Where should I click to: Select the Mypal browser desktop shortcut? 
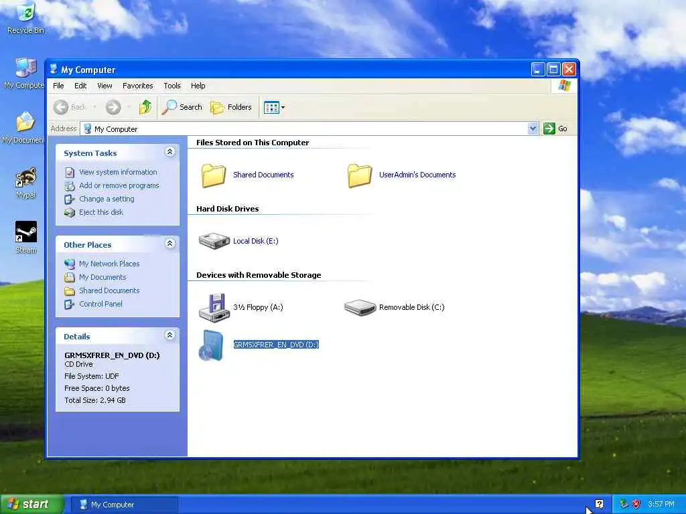click(26, 183)
